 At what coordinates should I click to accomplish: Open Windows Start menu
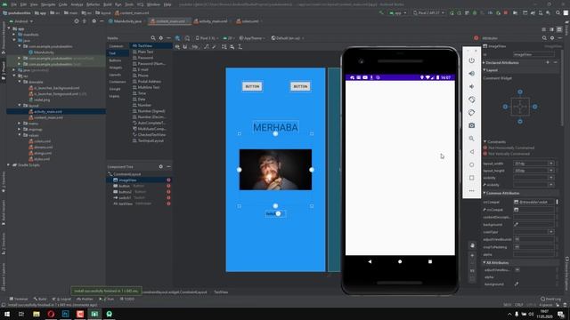pyautogui.click(x=7, y=314)
